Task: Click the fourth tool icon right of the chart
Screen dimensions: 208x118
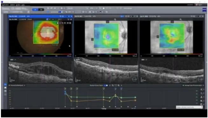Action: (201, 101)
